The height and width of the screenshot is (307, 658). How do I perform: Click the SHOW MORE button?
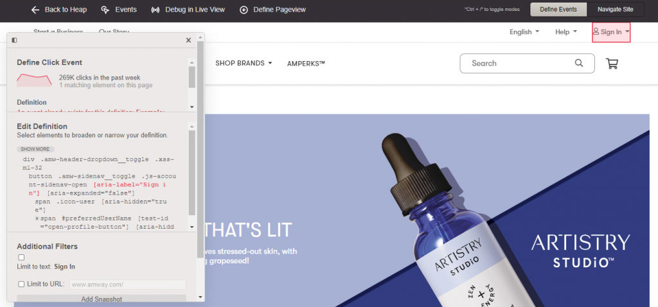point(36,149)
